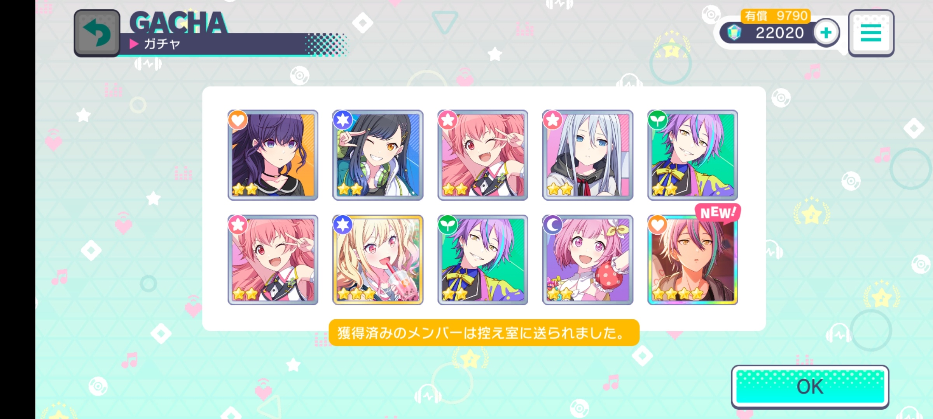This screenshot has height=419, width=933.
Task: Tap the orange heart icon on purple-haired girl card
Action: pos(238,120)
